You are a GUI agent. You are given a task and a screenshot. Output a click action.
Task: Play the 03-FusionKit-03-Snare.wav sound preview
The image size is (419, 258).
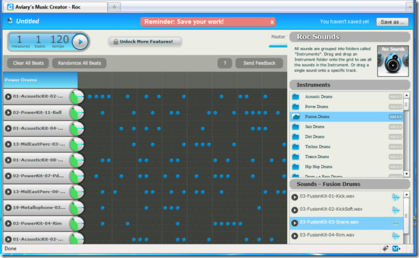click(x=294, y=223)
